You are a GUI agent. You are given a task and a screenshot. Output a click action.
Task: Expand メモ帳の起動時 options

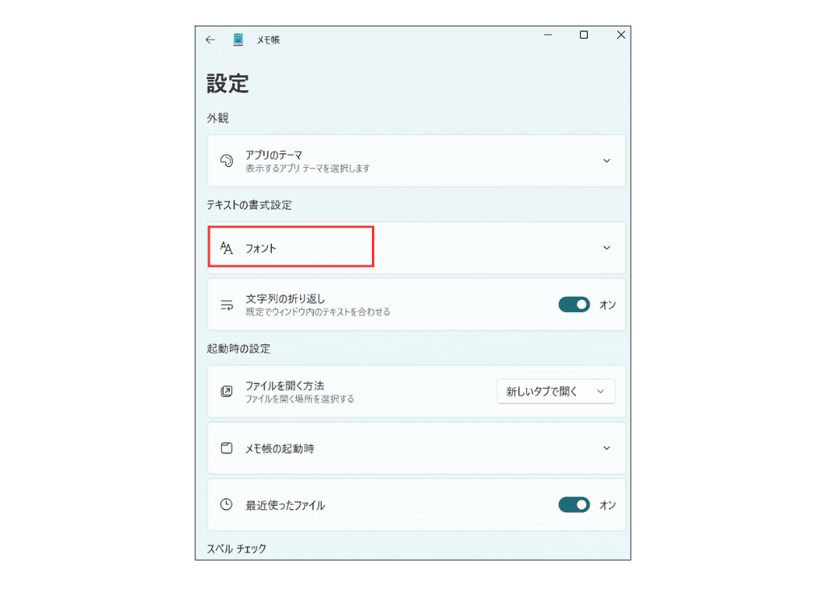pos(606,448)
